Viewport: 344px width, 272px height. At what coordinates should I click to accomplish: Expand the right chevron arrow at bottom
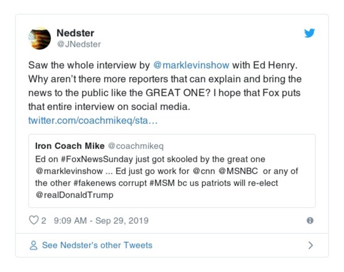tap(310, 245)
